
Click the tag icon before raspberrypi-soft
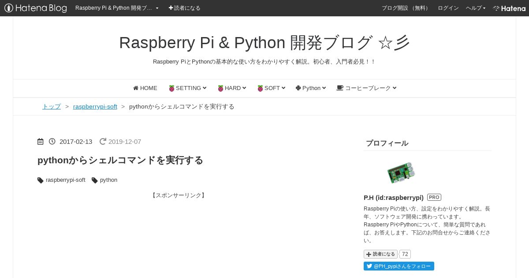click(x=41, y=180)
